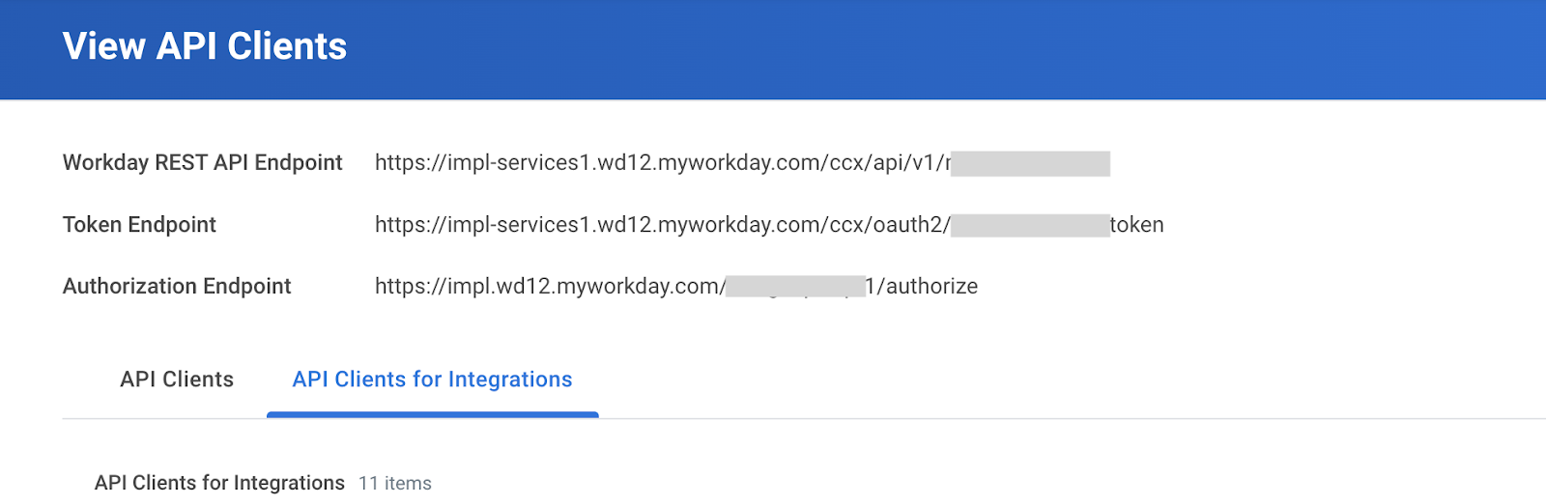Switch to the API Clients tab
1546x504 pixels.
click(177, 379)
